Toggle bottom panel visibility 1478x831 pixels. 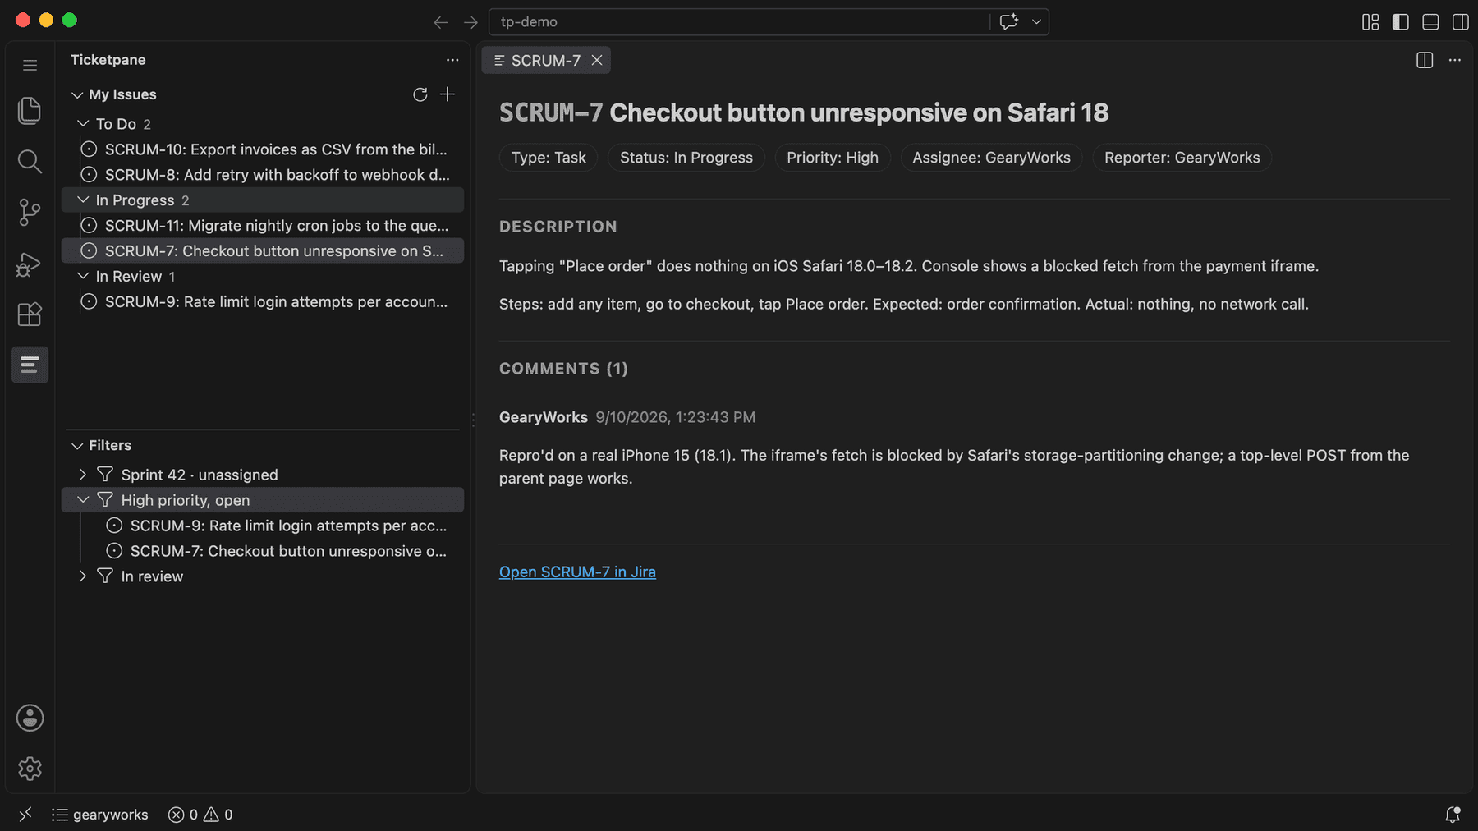(1430, 22)
